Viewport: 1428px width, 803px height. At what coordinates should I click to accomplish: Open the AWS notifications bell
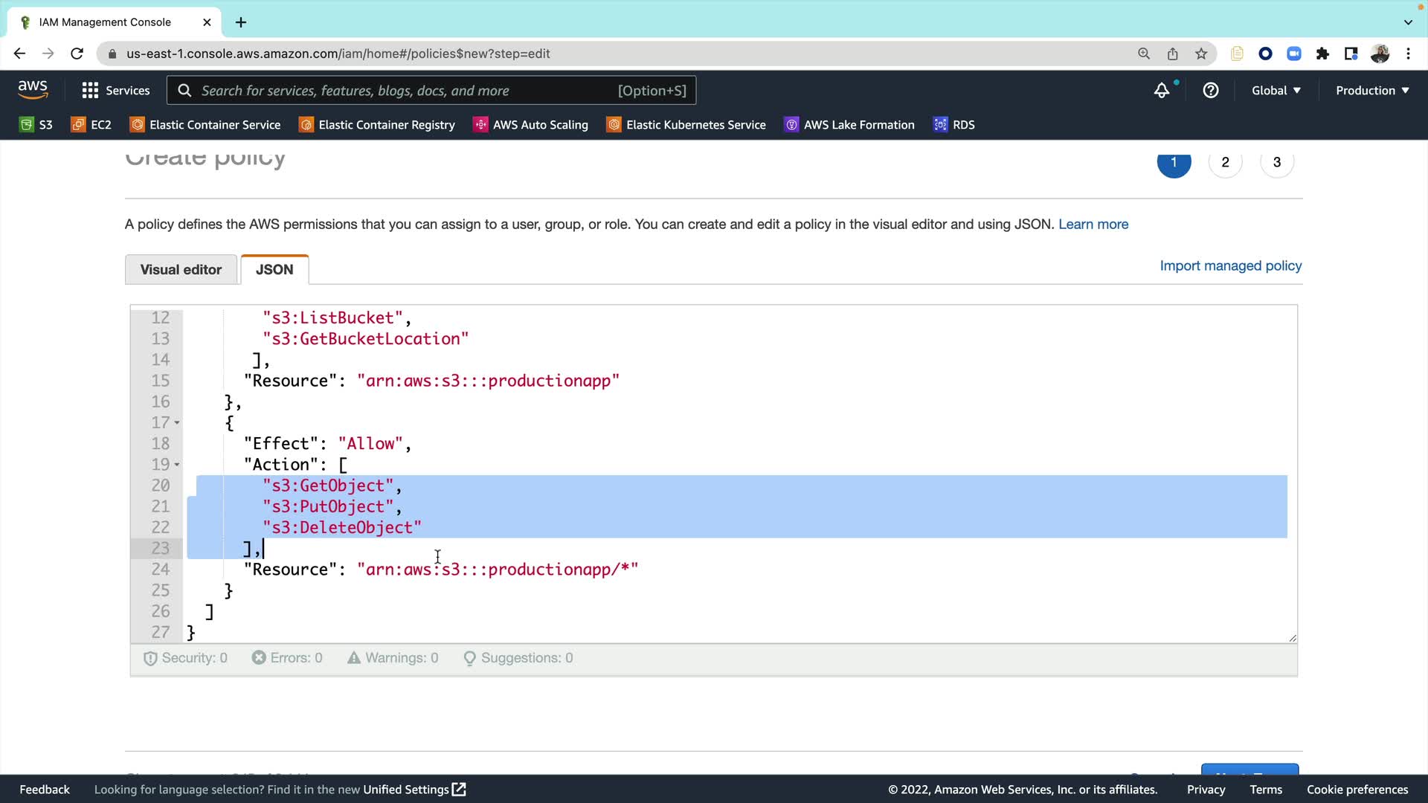(1161, 91)
